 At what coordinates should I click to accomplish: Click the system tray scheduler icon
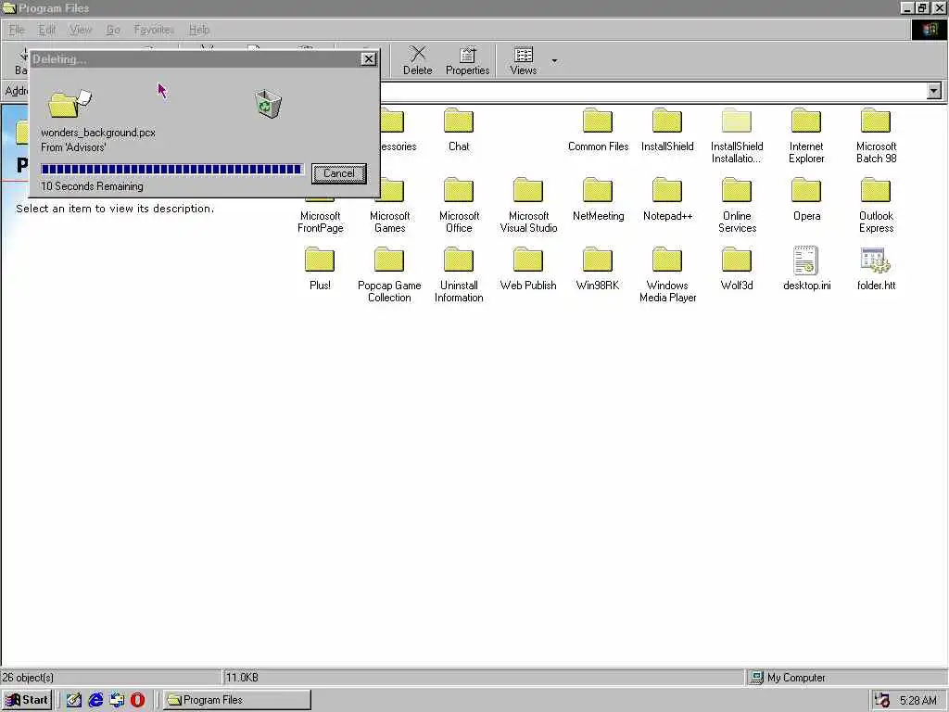click(x=882, y=701)
